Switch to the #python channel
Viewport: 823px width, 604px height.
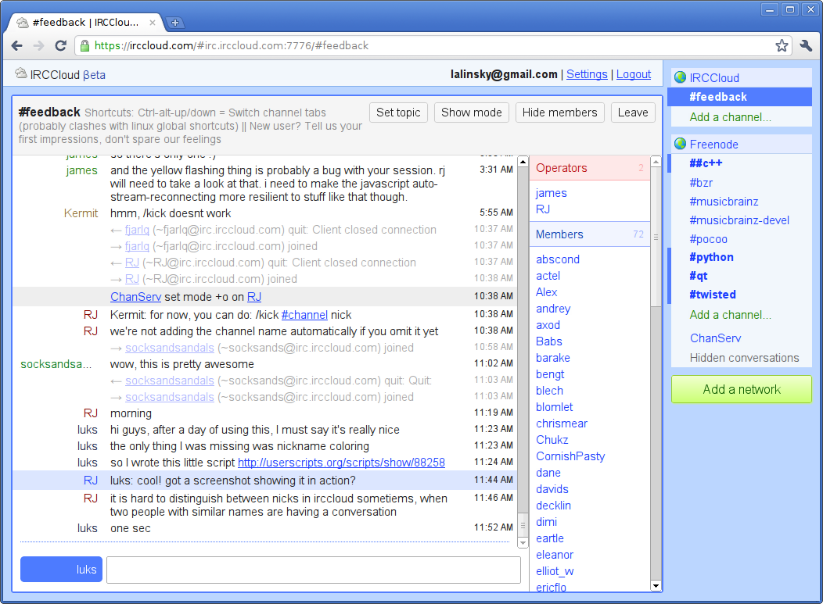(712, 257)
